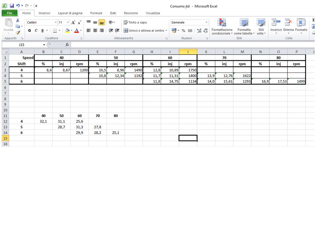Switch to the Revisione tab

[x=131, y=13]
